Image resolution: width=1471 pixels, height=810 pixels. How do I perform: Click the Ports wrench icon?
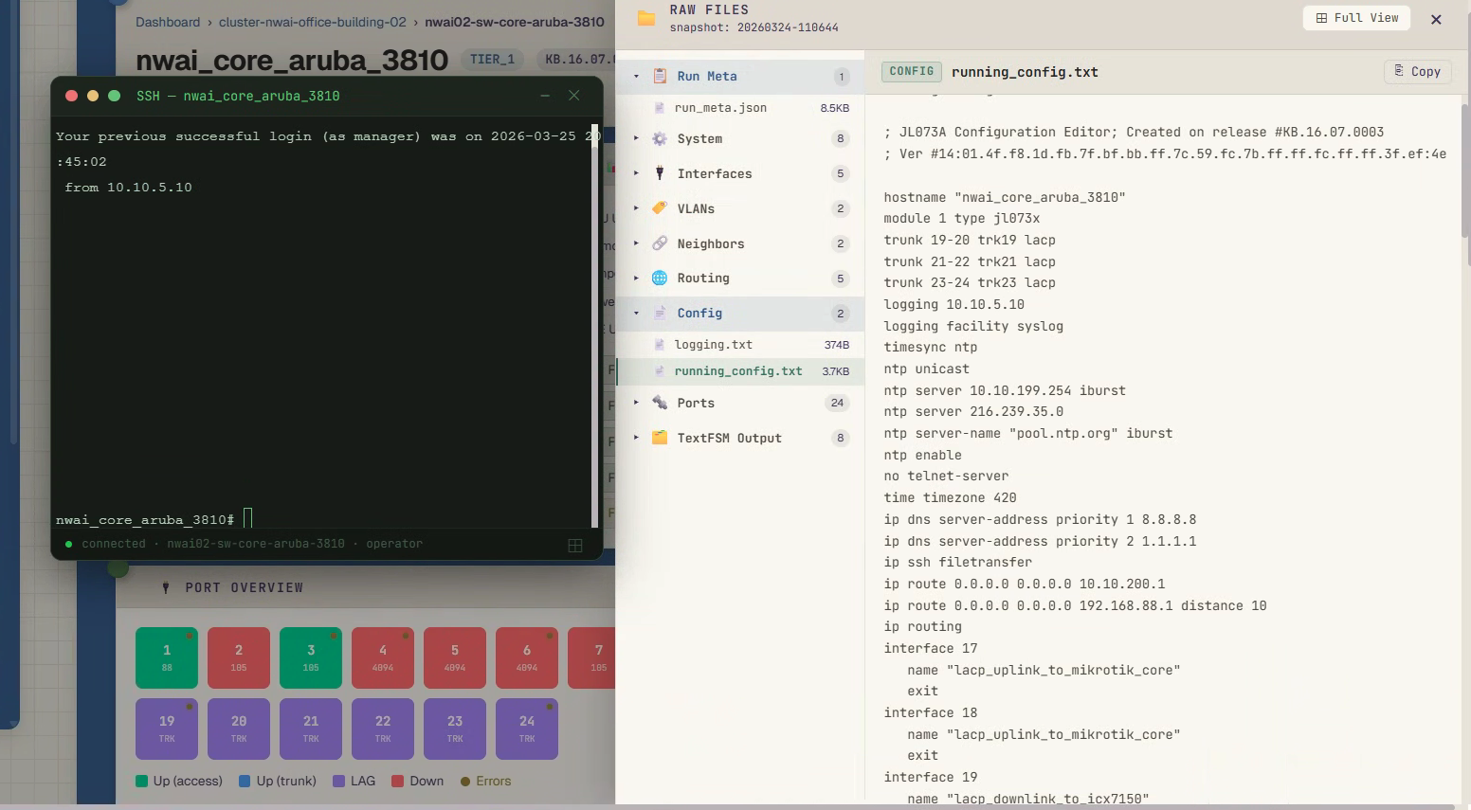coord(660,403)
